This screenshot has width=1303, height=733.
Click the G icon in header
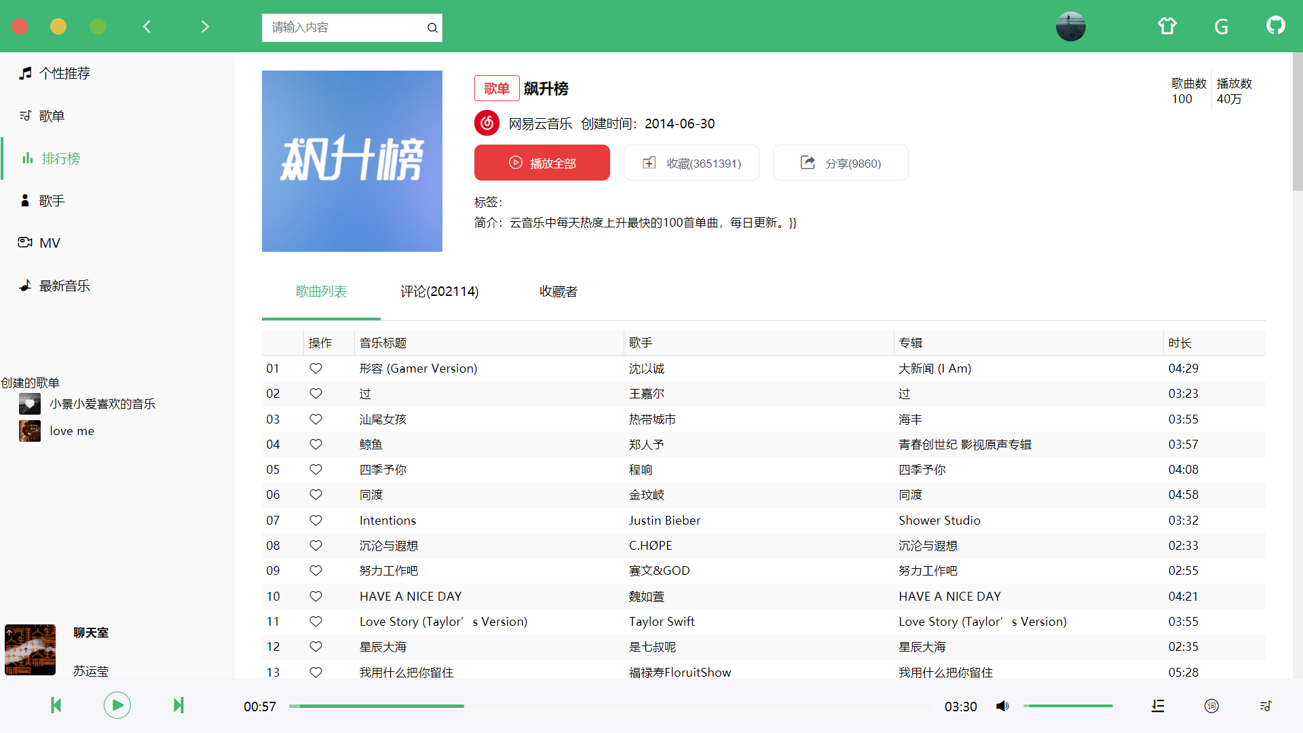coord(1221,26)
